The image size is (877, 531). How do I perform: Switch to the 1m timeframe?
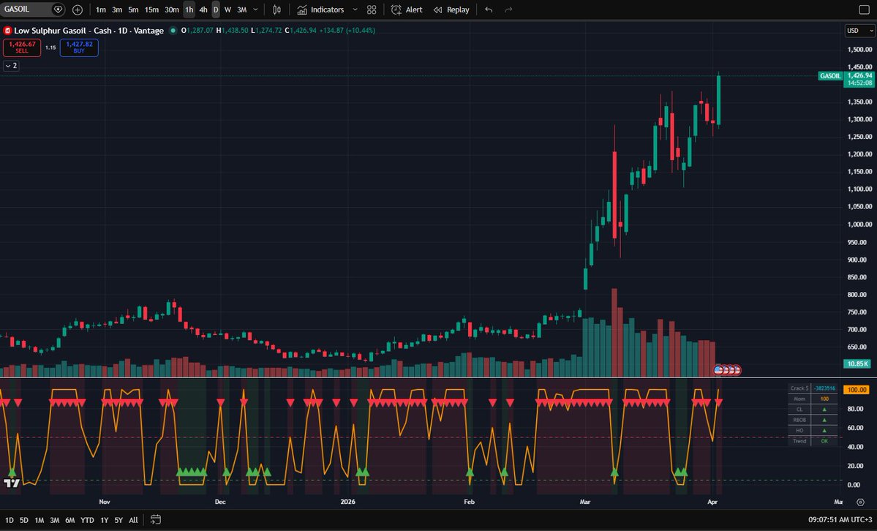(101, 10)
